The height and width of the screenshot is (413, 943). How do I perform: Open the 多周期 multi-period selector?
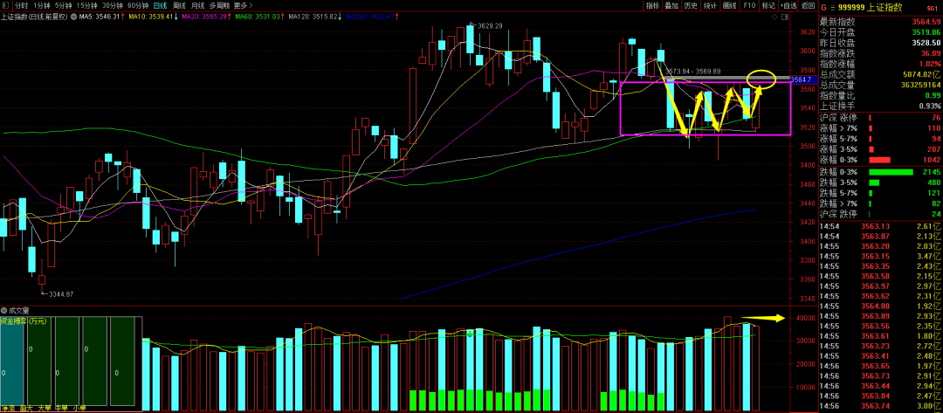coord(218,5)
